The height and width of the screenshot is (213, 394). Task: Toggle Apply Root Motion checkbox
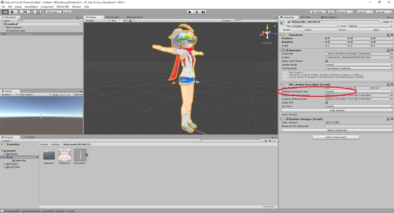tap(327, 61)
